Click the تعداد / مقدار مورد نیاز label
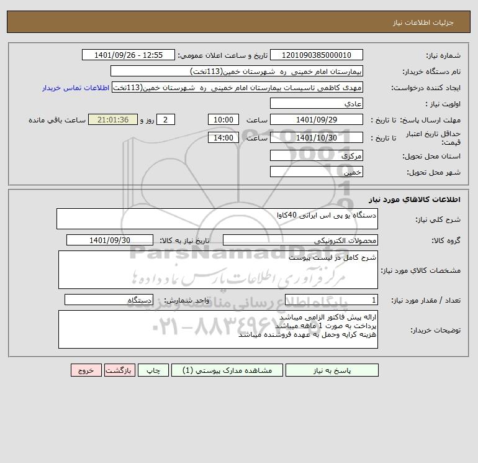 [x=426, y=300]
